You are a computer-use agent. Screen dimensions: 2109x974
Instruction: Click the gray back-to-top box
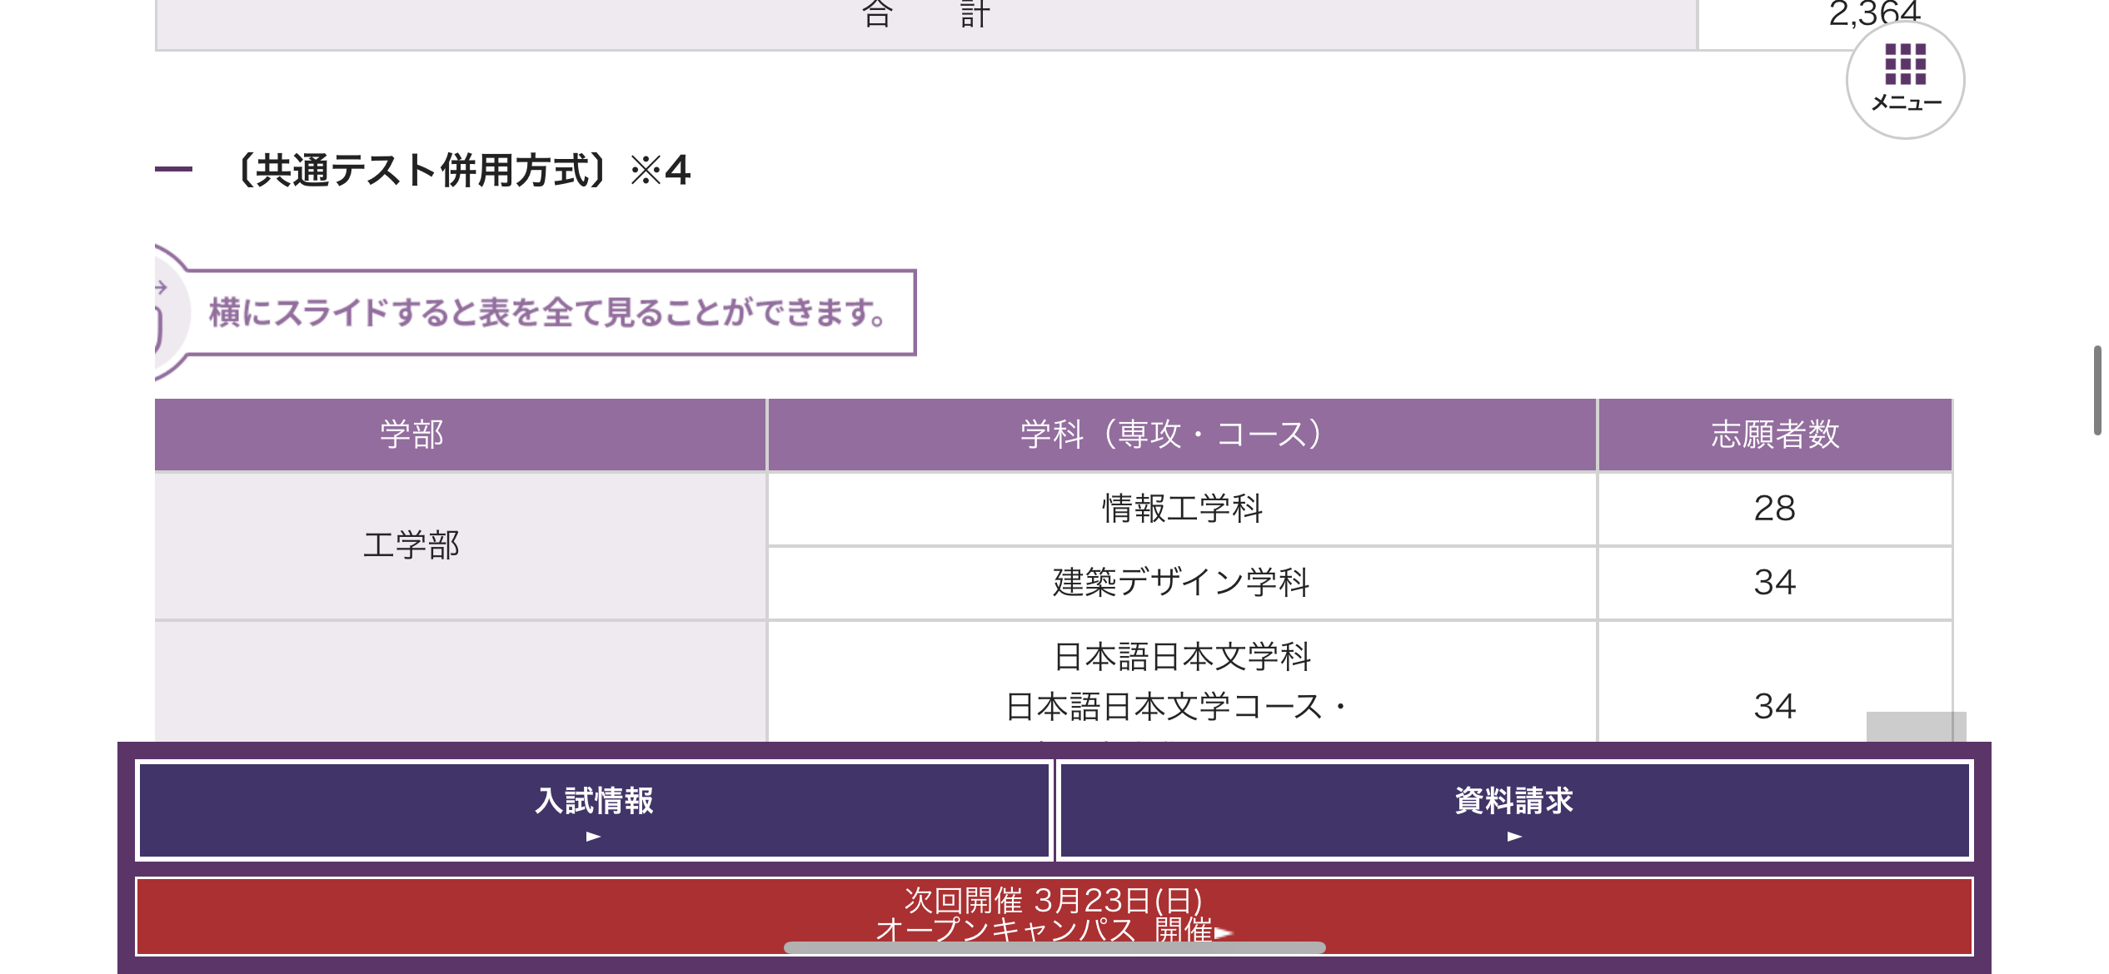pos(1915,726)
